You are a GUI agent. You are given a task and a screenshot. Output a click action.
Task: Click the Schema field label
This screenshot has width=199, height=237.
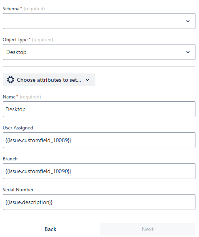[11, 9]
